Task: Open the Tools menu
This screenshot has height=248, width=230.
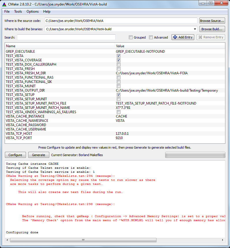Action: (18, 12)
